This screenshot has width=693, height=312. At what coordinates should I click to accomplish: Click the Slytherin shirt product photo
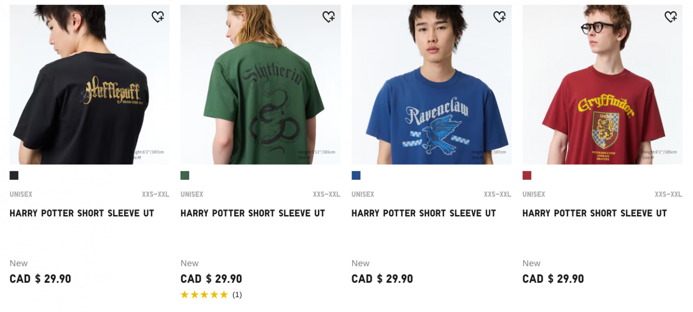pyautogui.click(x=260, y=84)
